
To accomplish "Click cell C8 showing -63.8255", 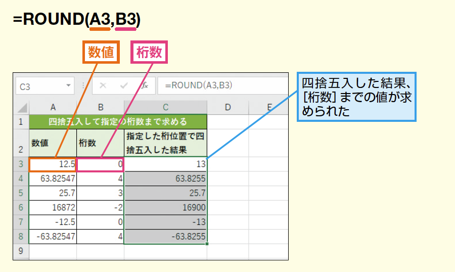I will pos(165,236).
